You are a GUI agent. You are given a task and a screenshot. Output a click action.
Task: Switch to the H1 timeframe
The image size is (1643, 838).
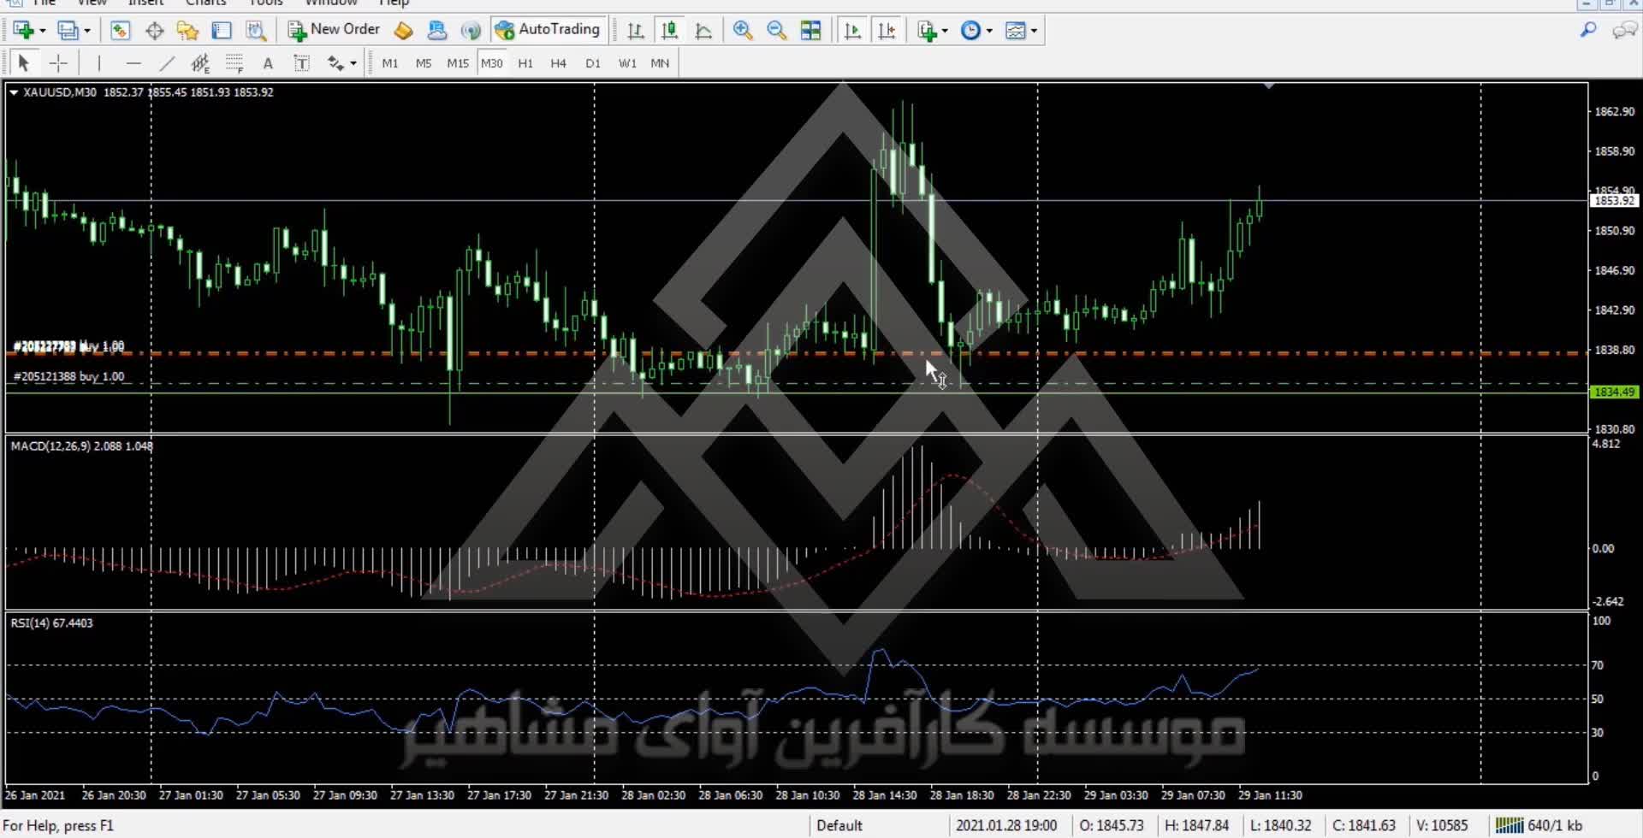click(525, 63)
